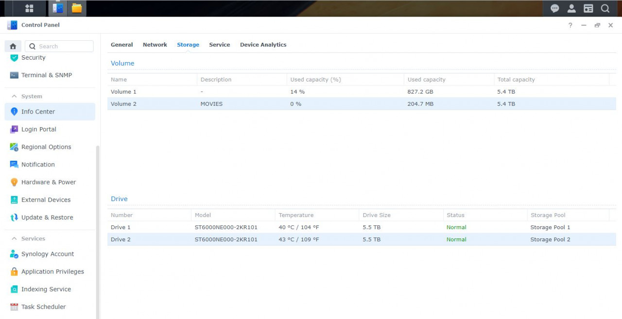The image size is (622, 319).
Task: Sort by Used capacity (%) column header
Action: [x=345, y=80]
